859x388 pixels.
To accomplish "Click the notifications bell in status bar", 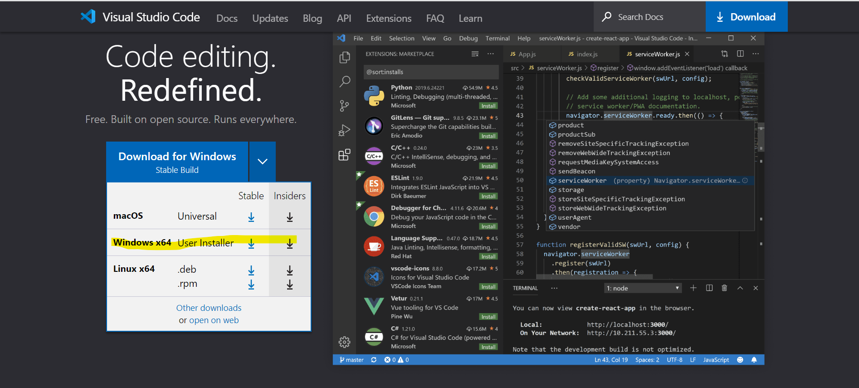I will click(x=754, y=360).
